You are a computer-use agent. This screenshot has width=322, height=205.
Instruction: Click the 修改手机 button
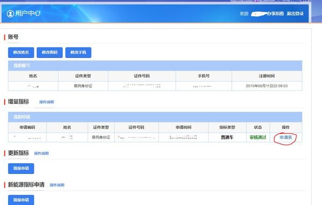click(78, 52)
